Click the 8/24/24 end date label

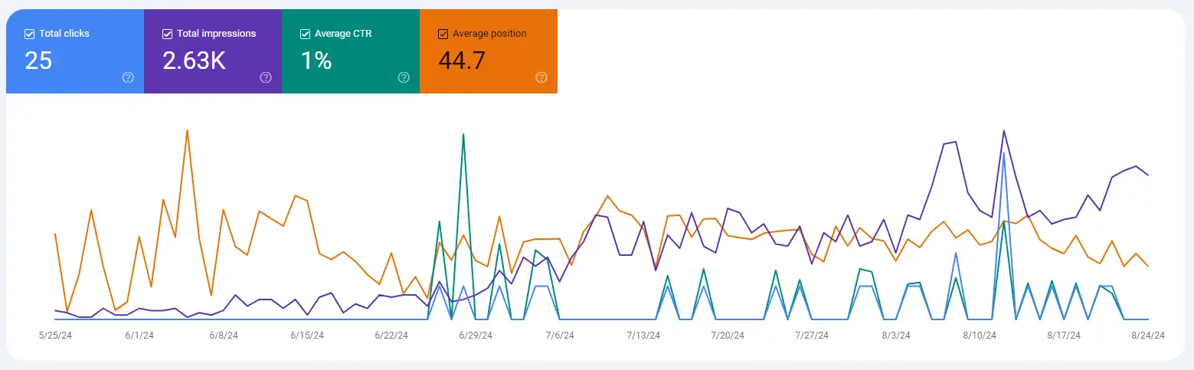[1148, 336]
